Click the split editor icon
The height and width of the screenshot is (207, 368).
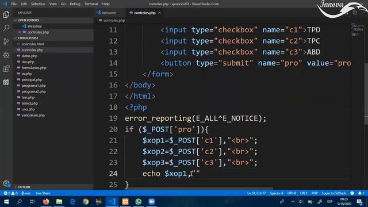coord(355,13)
